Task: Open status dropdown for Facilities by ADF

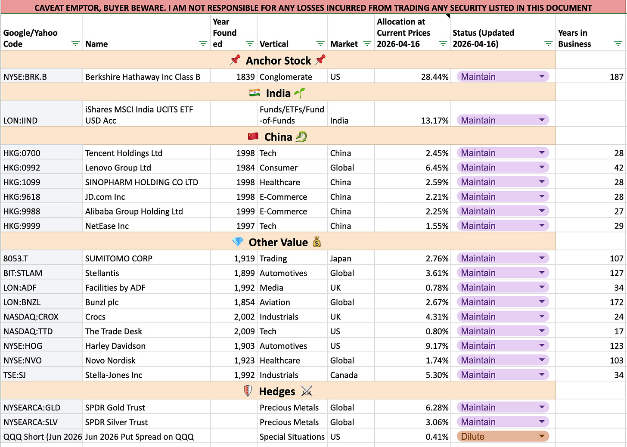Action: coord(503,288)
